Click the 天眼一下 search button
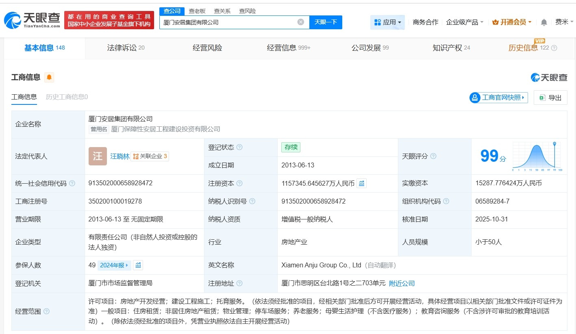This screenshot has height=334, width=576. (x=325, y=22)
